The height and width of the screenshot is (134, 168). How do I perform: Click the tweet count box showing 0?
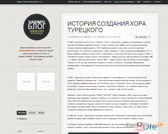(x=149, y=37)
